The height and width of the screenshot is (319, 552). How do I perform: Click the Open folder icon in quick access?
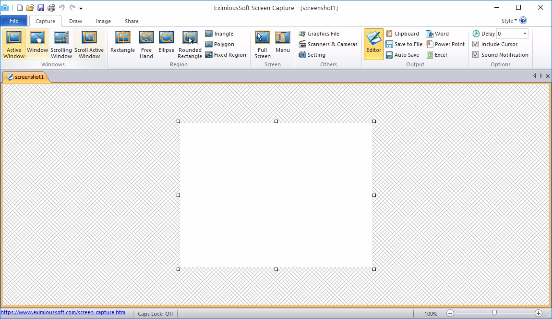pos(30,7)
